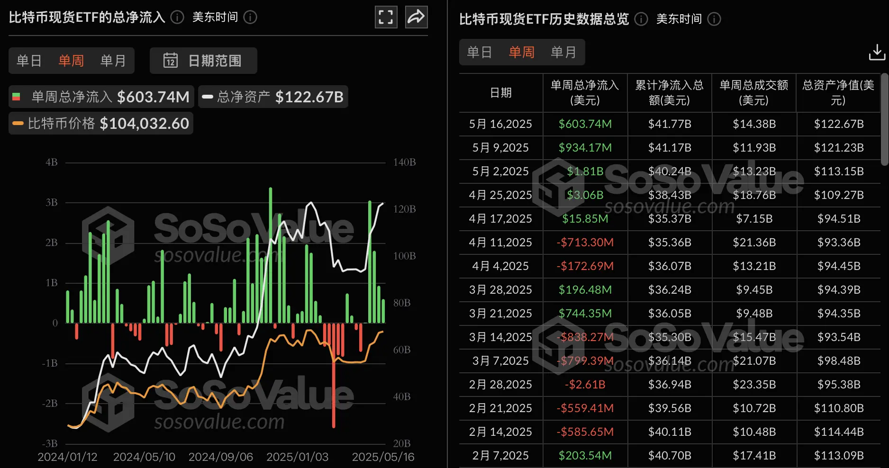Select 单日 tab in the history table

click(479, 52)
